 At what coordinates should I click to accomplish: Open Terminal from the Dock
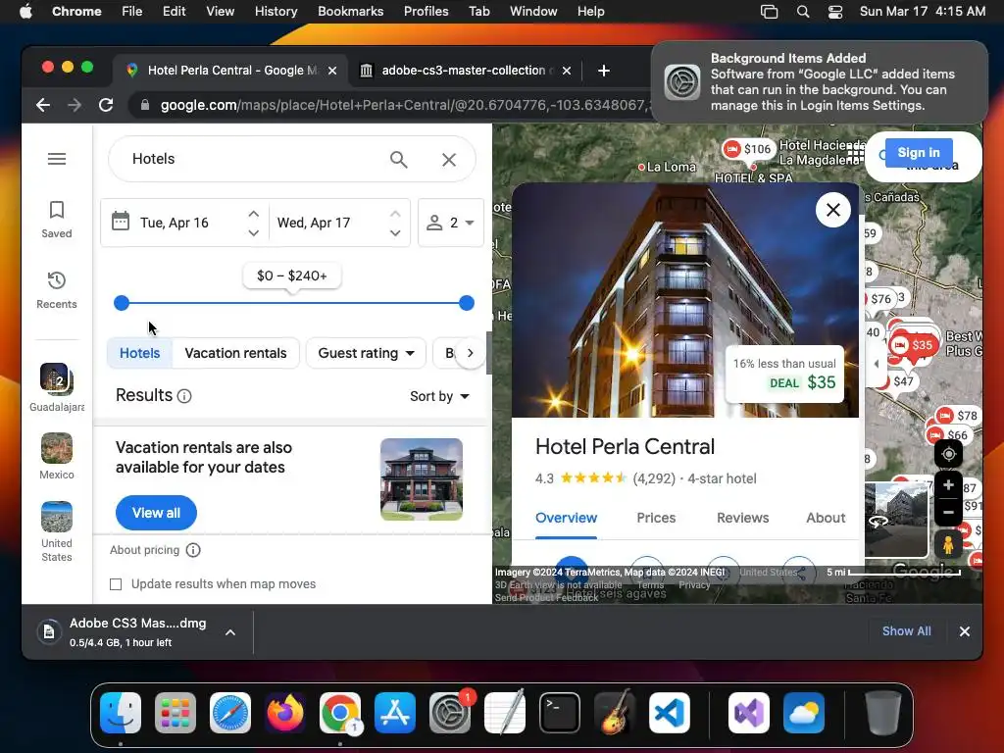click(560, 713)
